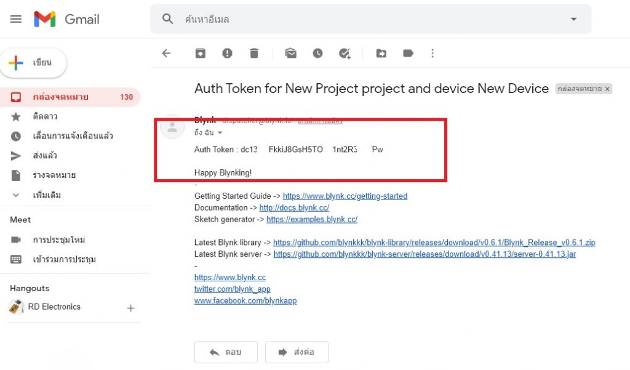
Task: Click the 'Happy Blynking!' text
Action: [223, 172]
